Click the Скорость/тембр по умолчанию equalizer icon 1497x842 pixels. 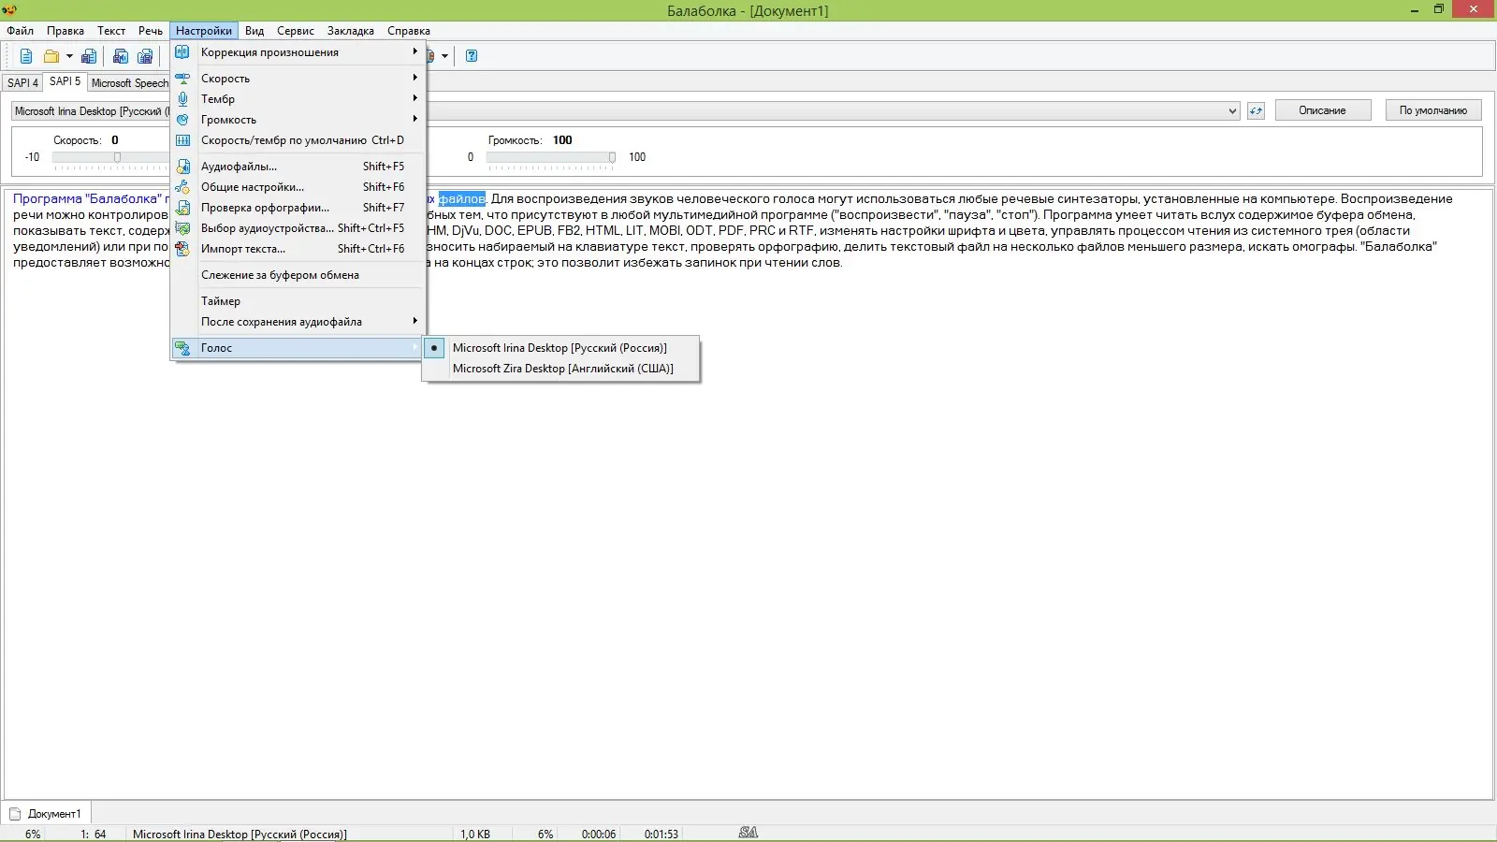(x=182, y=140)
